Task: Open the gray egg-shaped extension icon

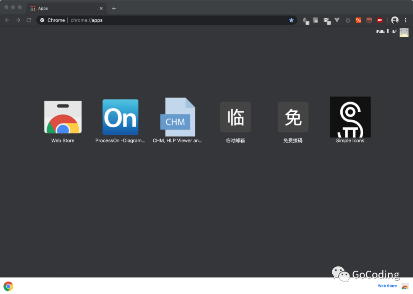Action: coord(306,21)
